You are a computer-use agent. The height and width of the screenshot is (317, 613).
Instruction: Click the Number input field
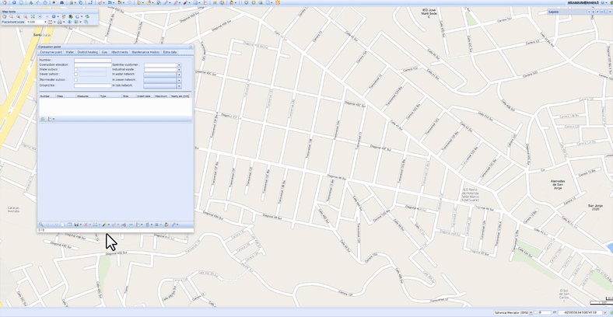point(93,60)
